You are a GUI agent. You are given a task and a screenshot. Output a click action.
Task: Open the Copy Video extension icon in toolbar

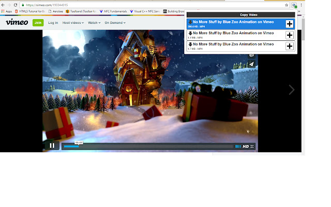point(294,5)
